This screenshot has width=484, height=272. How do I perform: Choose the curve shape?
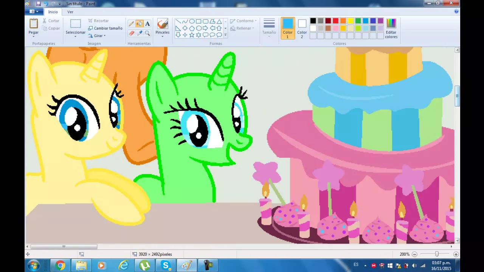click(x=185, y=22)
